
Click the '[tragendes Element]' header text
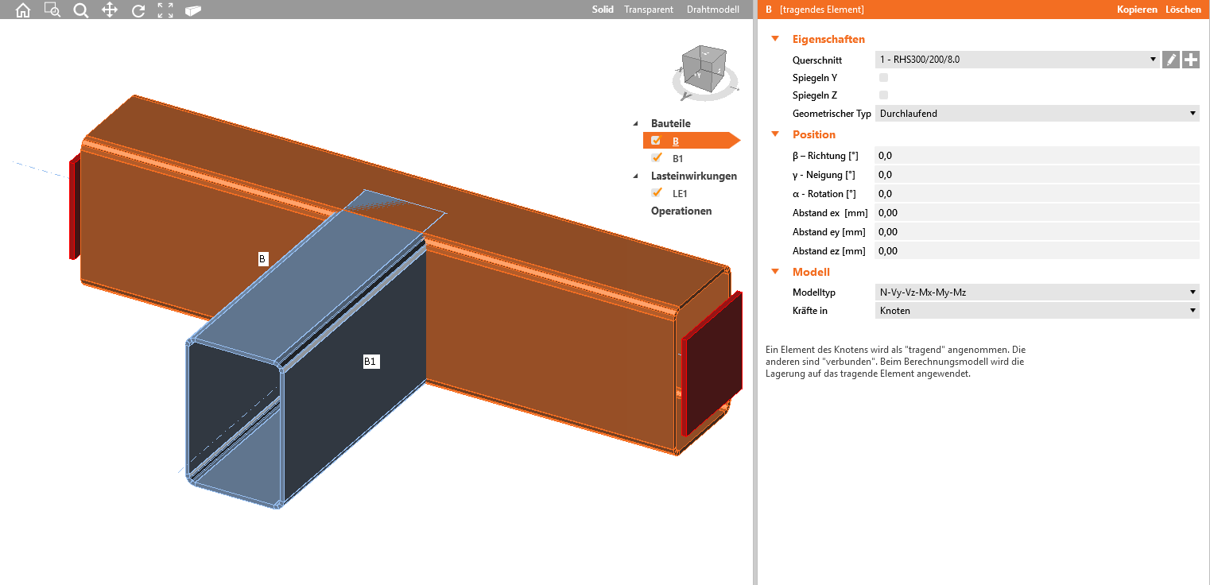click(822, 10)
